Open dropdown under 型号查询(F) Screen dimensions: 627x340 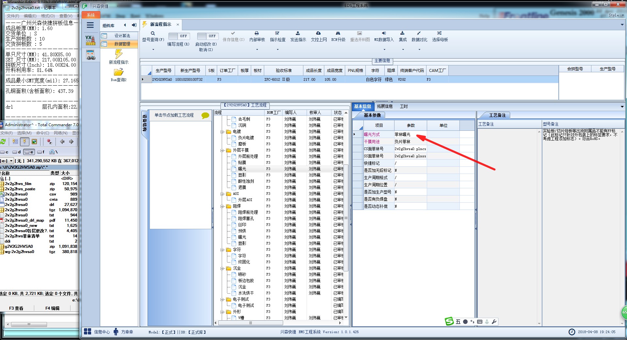(x=153, y=50)
